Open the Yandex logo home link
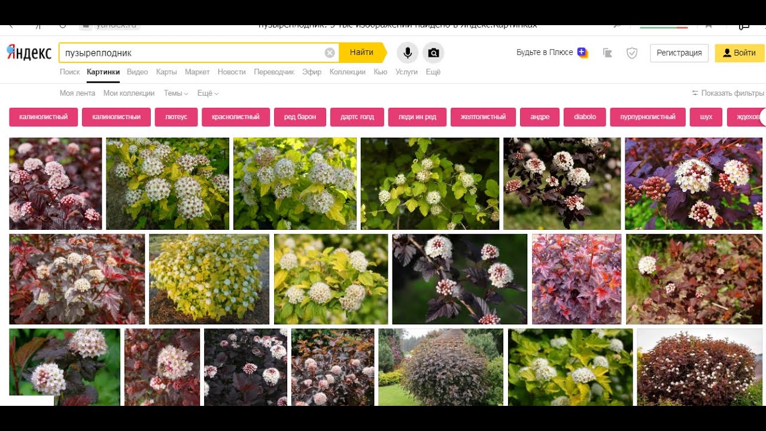This screenshot has width=766, height=431. coord(29,53)
